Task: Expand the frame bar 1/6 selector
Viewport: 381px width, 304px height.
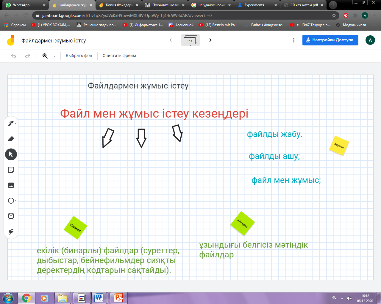Action: 190,40
